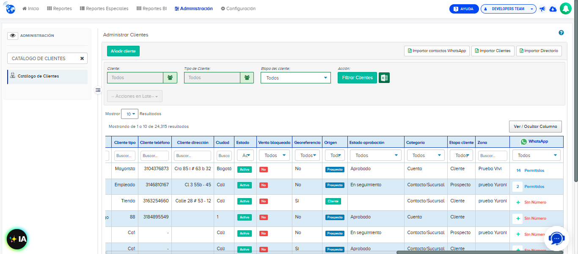Collapse the sidebar with list icon
The image size is (578, 254).
98,90
